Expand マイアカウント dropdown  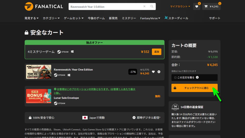coord(180,6)
